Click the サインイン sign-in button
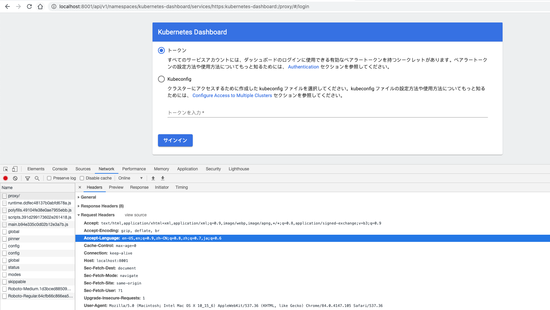The height and width of the screenshot is (310, 550). click(x=175, y=140)
